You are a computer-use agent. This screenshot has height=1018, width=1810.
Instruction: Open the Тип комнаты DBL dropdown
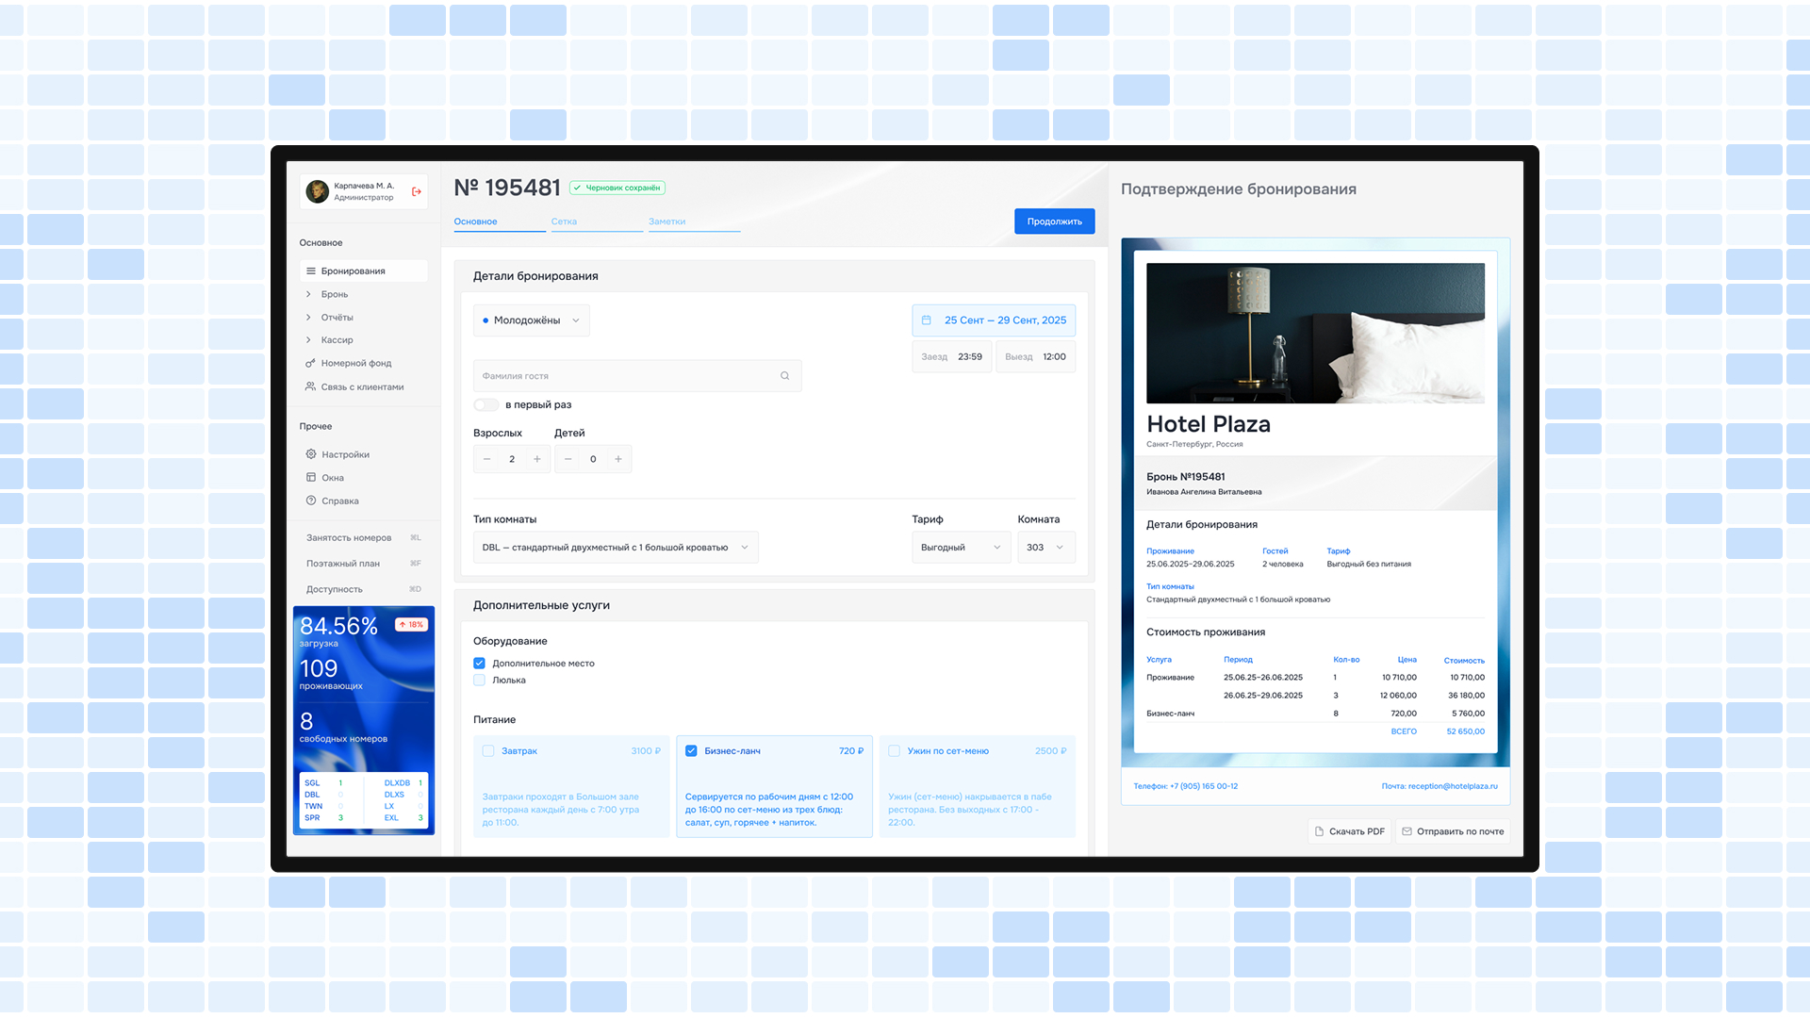[x=616, y=548]
